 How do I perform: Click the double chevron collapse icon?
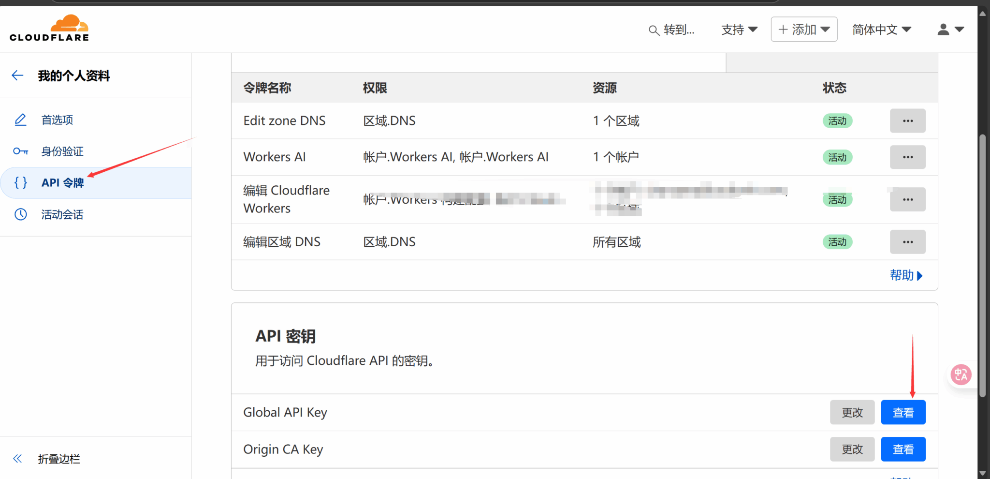pyautogui.click(x=17, y=459)
